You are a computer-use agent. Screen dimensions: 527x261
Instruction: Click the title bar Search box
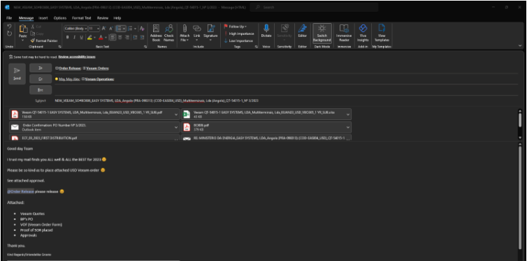click(315, 7)
